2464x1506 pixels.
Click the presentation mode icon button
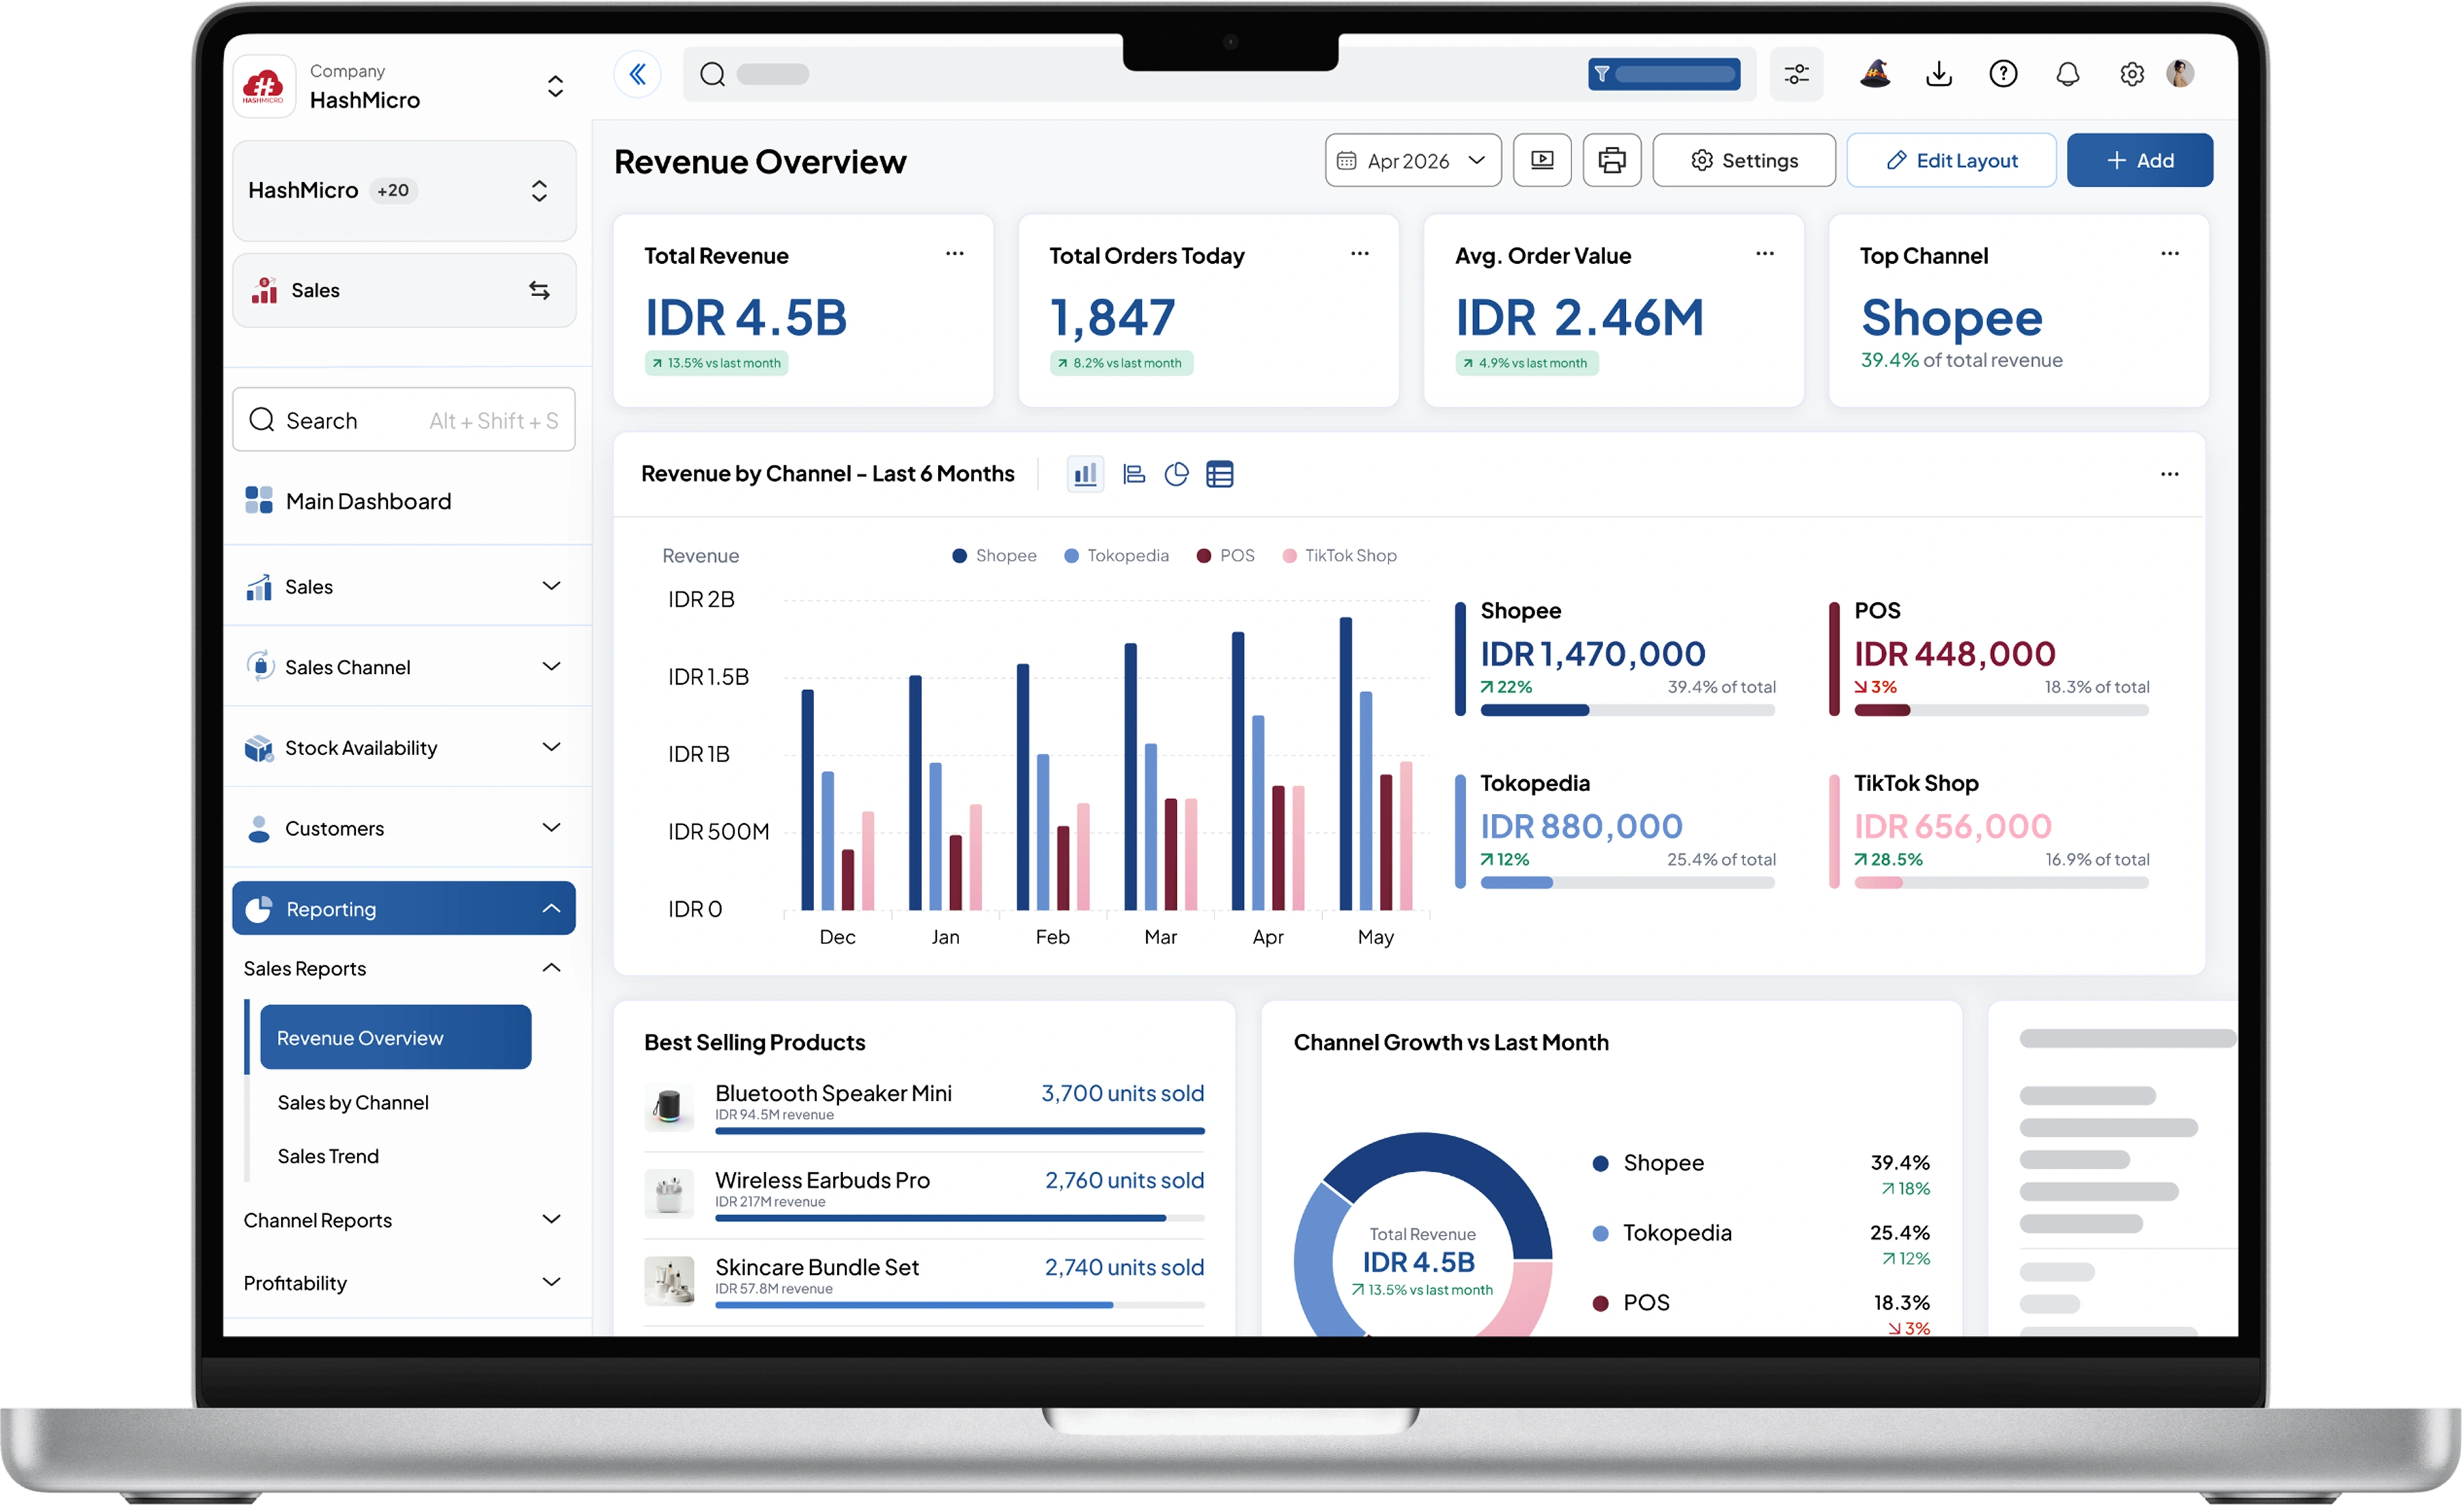[1542, 160]
